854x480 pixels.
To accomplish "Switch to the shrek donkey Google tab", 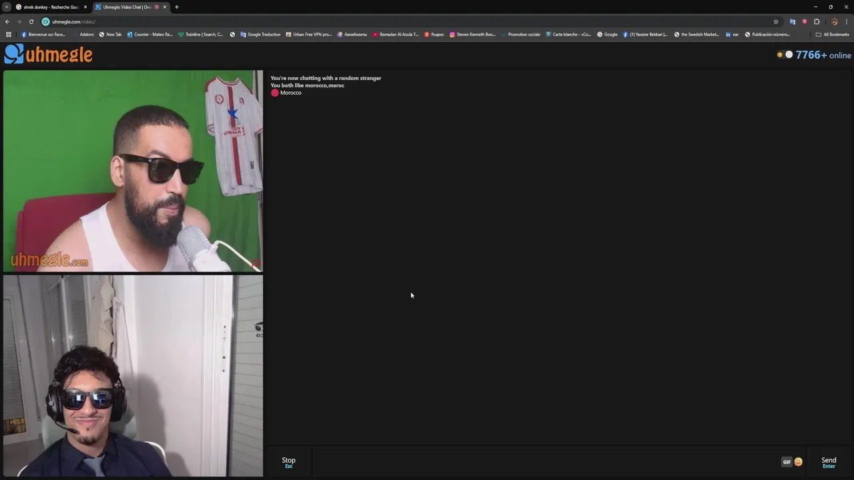I will tap(51, 7).
